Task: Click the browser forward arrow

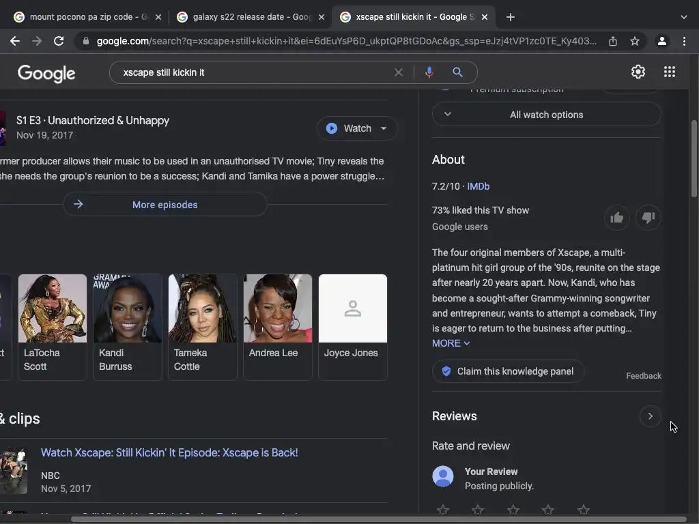Action: pyautogui.click(x=37, y=42)
